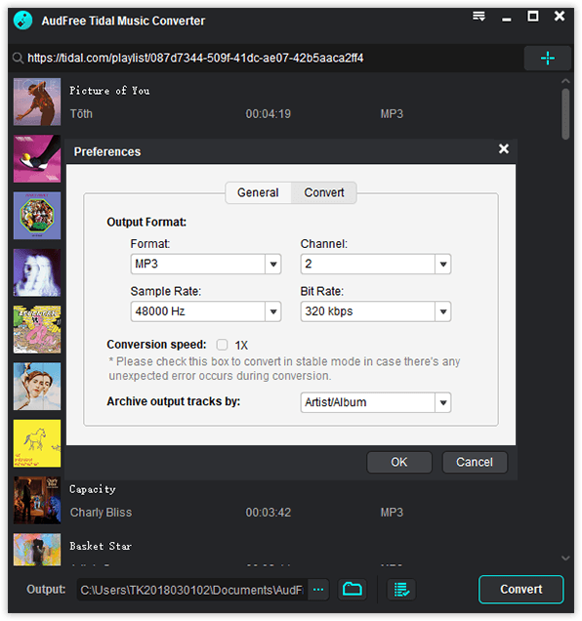Open the output folder icon

352,590
